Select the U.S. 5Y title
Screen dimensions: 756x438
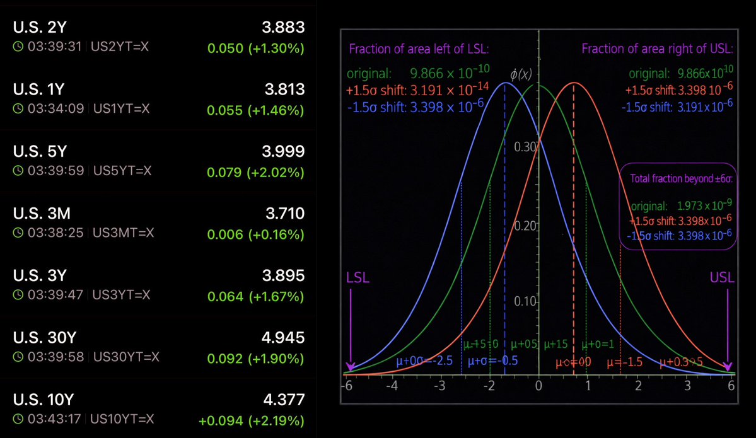pyautogui.click(x=40, y=151)
